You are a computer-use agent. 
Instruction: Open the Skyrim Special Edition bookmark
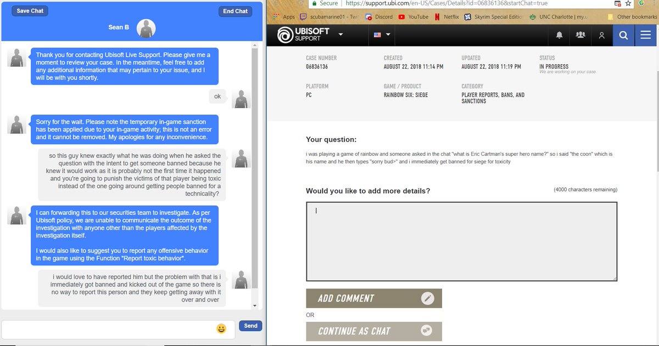[x=494, y=17]
